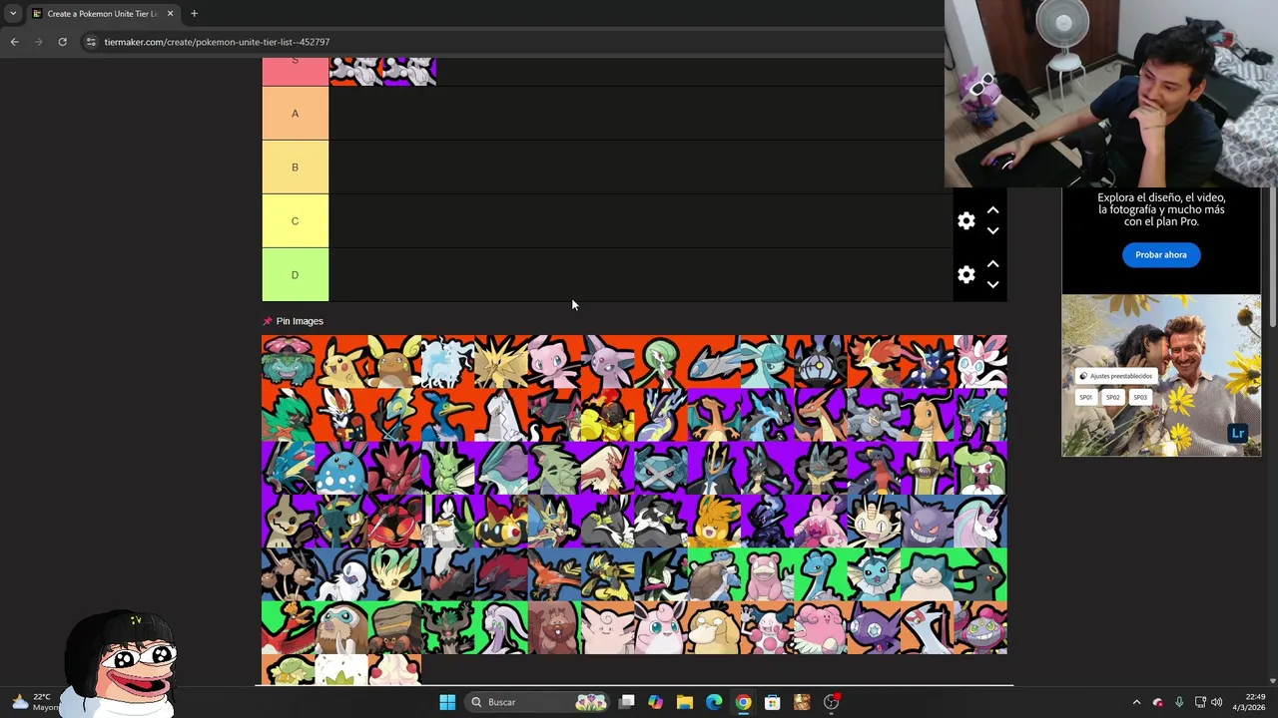Choose the pink Mew icon
The image size is (1278, 718).
point(554,361)
